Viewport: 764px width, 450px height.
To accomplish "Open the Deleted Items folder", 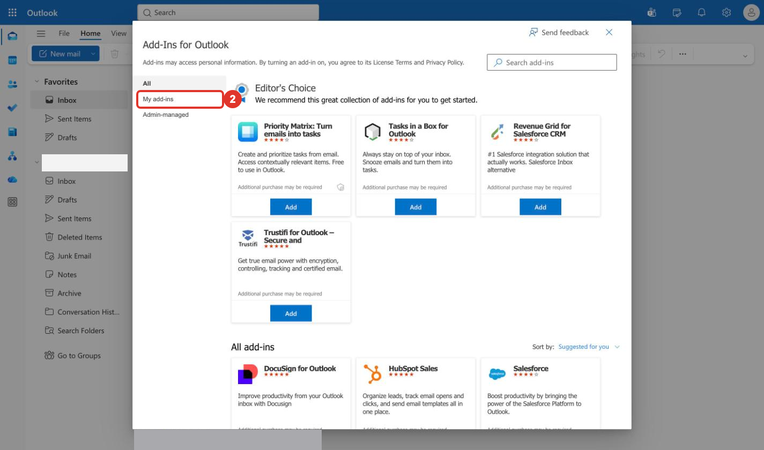I will click(x=79, y=237).
